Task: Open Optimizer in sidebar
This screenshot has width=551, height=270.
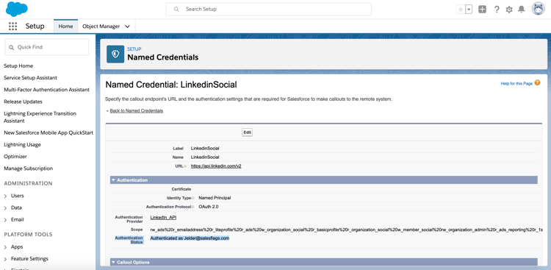Action: pos(15,156)
